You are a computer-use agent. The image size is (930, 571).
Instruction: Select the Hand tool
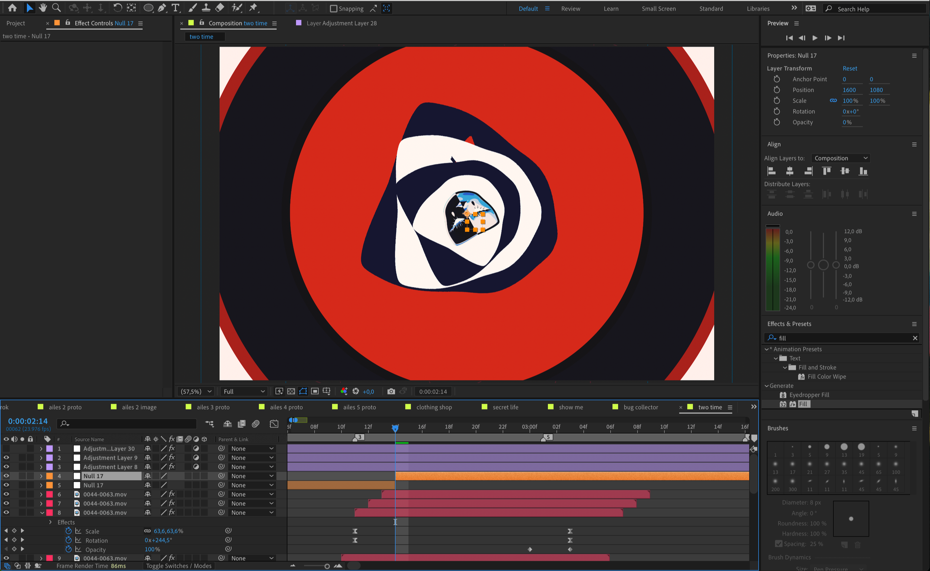43,7
